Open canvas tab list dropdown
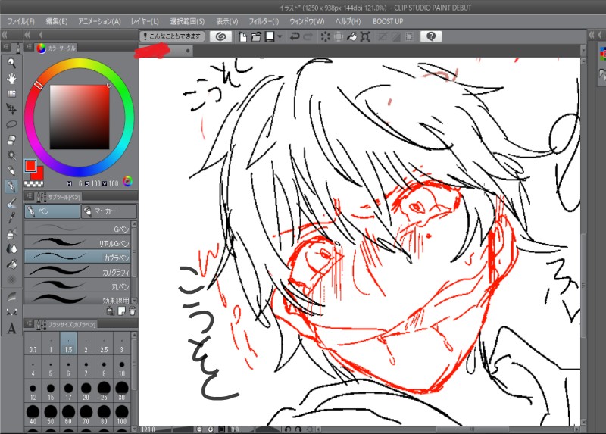Viewport: 606px width, 434px height. click(583, 50)
